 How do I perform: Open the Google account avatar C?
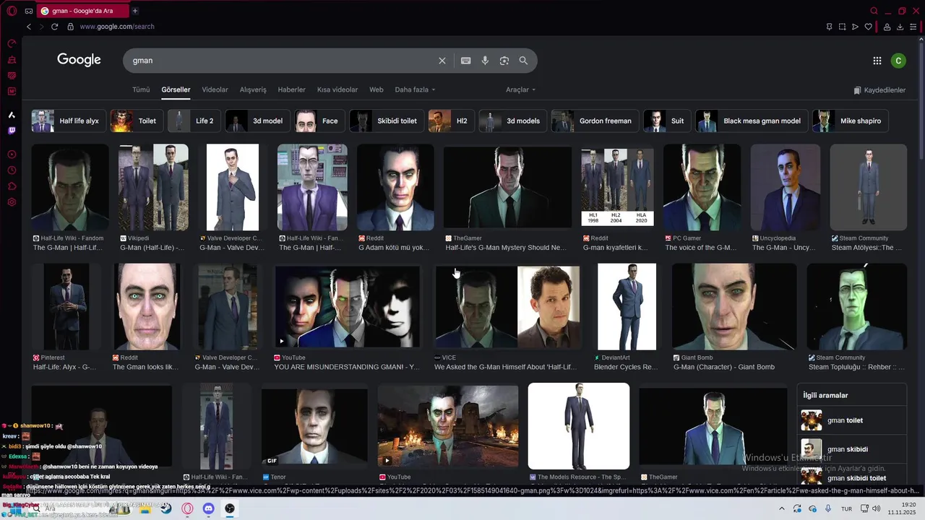coord(898,61)
